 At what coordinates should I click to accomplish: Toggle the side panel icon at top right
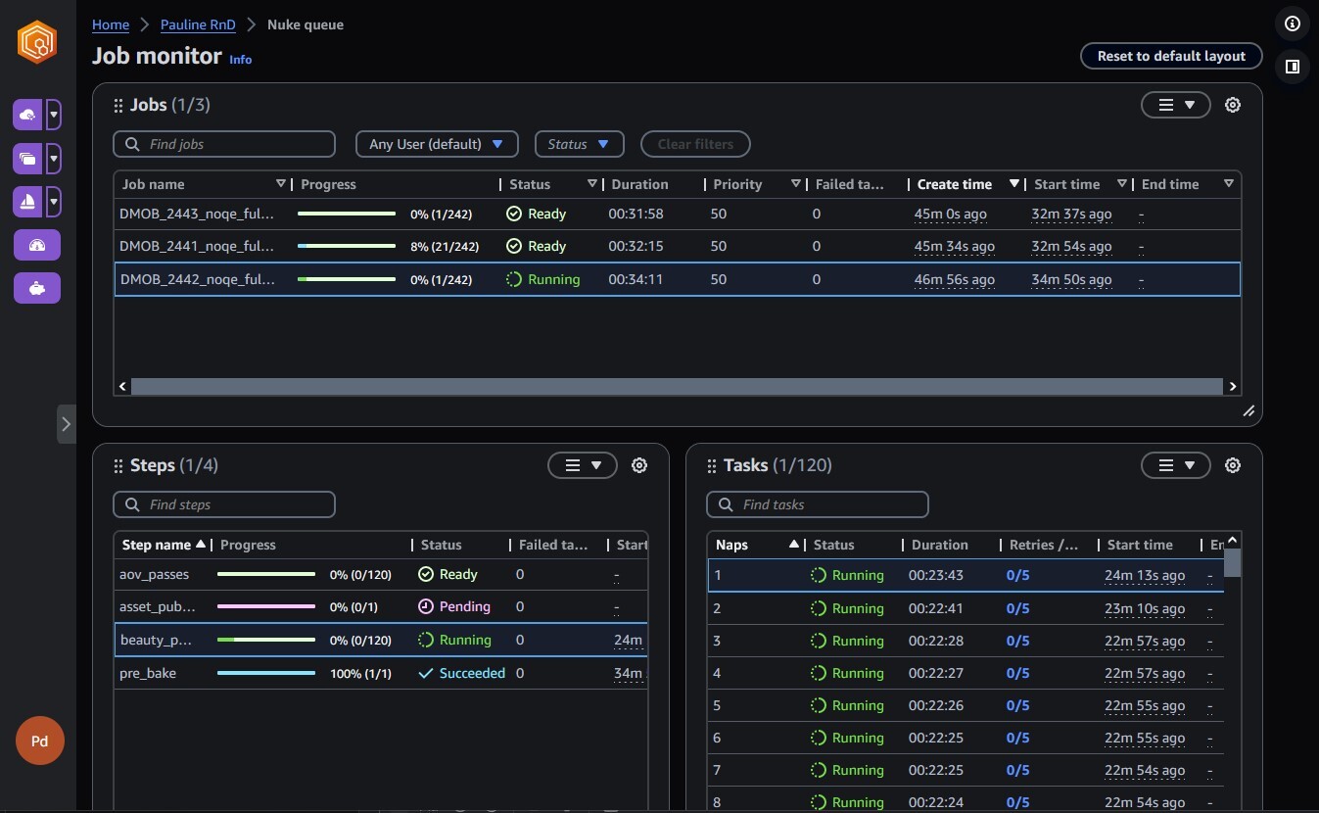[1293, 67]
